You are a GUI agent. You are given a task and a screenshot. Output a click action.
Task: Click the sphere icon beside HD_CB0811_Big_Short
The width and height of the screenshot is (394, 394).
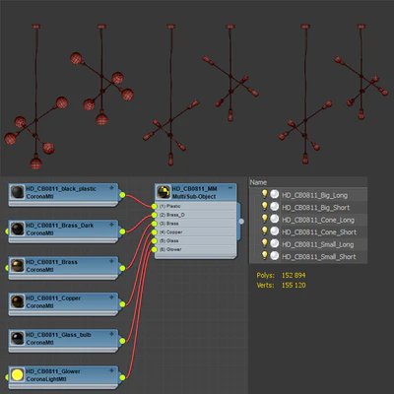pyautogui.click(x=275, y=207)
